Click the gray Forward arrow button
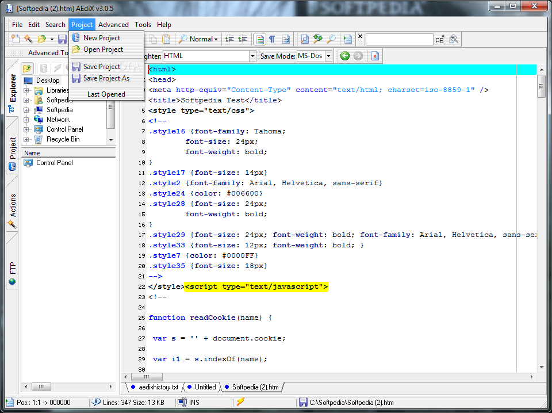The image size is (552, 413). coord(358,56)
